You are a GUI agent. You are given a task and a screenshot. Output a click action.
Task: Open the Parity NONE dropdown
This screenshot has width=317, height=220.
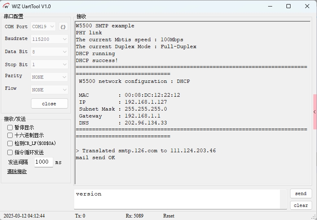coord(49,77)
